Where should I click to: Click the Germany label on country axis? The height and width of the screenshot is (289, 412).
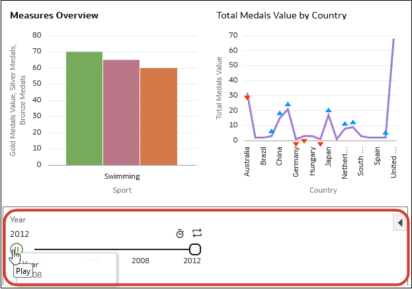point(296,162)
